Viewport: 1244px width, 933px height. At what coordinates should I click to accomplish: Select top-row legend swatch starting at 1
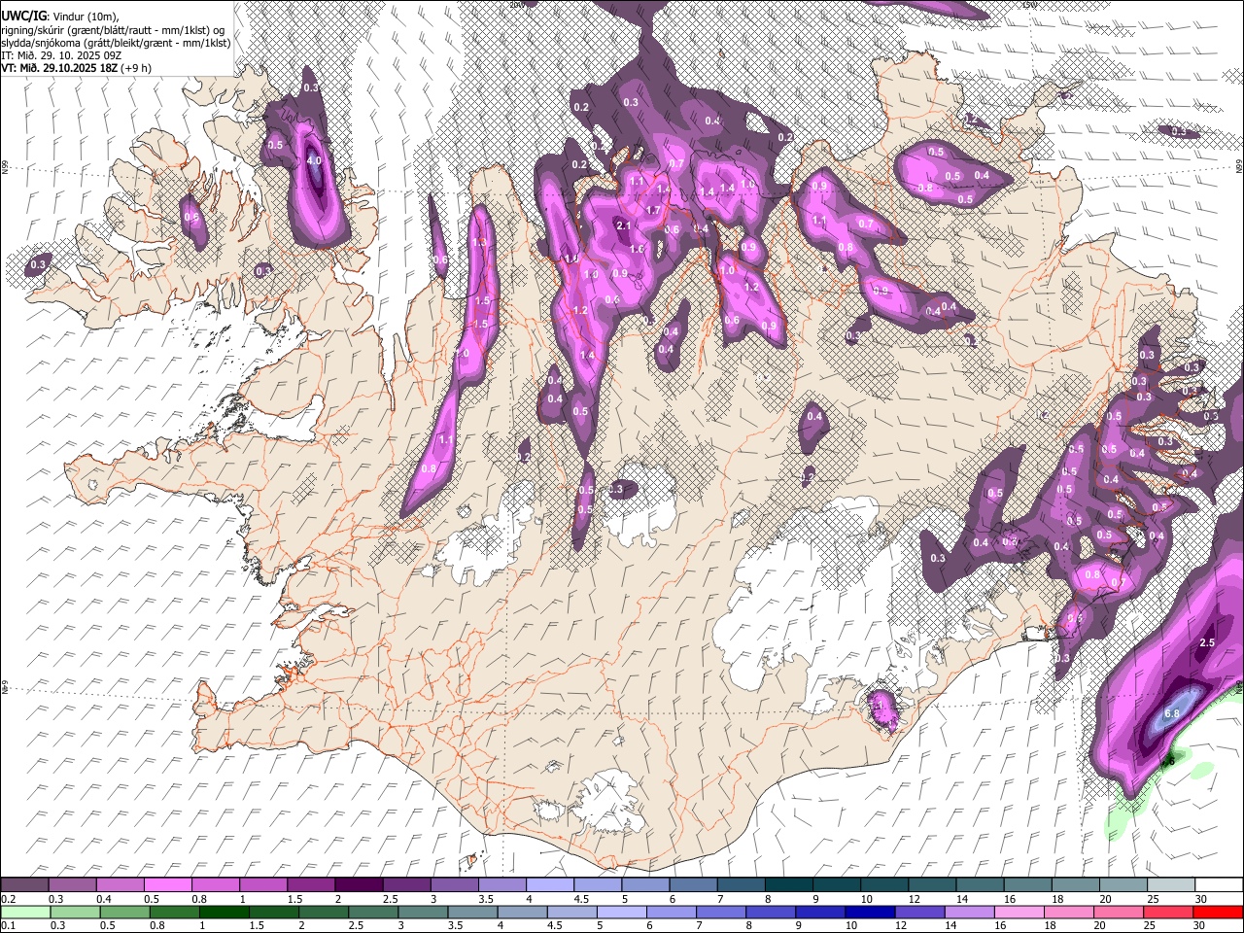pos(263,884)
